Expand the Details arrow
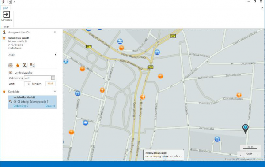This screenshot has width=265, height=167. (x=56, y=55)
